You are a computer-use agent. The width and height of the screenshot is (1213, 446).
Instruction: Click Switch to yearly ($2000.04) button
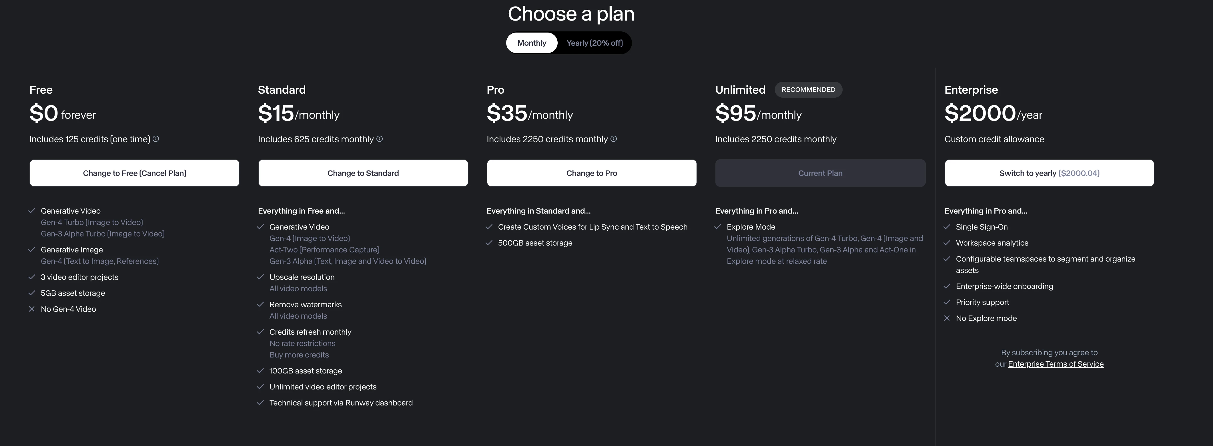(x=1049, y=173)
